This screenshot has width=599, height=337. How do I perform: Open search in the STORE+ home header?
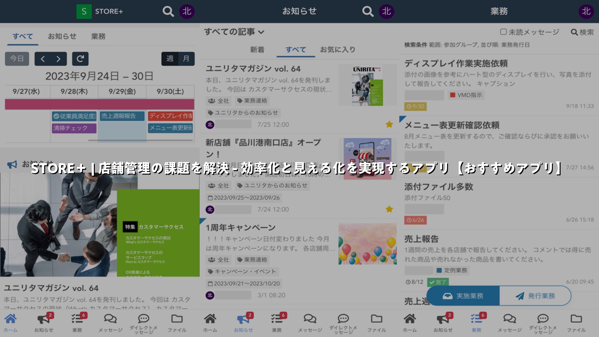click(168, 12)
